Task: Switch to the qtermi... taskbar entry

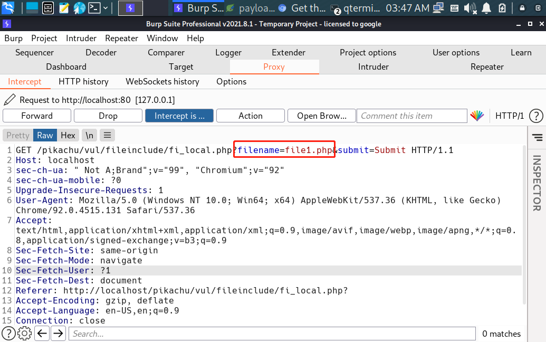Action: (355, 8)
